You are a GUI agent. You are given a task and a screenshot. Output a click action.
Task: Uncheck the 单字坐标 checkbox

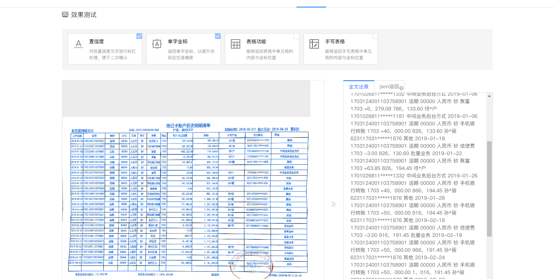coord(218,36)
